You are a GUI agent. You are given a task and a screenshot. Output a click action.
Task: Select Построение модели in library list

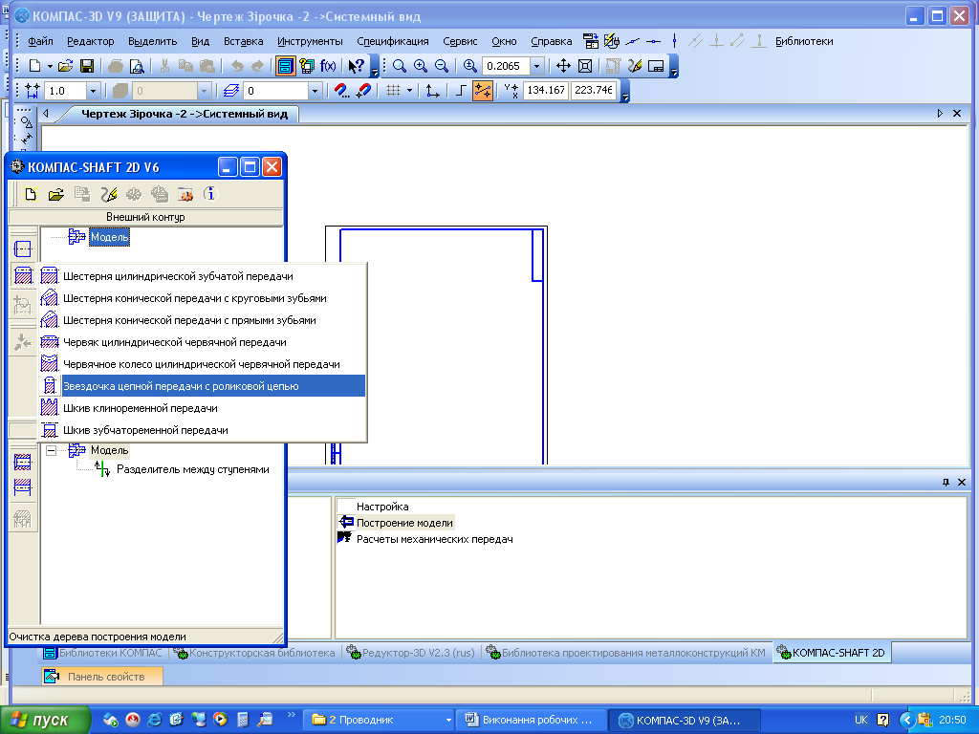pyautogui.click(x=404, y=523)
